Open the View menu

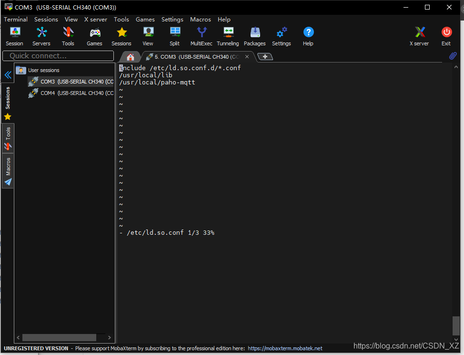coord(71,19)
